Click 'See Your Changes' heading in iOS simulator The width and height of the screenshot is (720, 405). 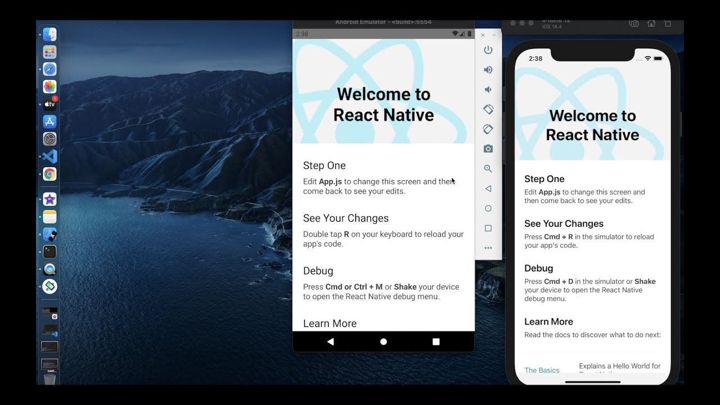(x=564, y=223)
